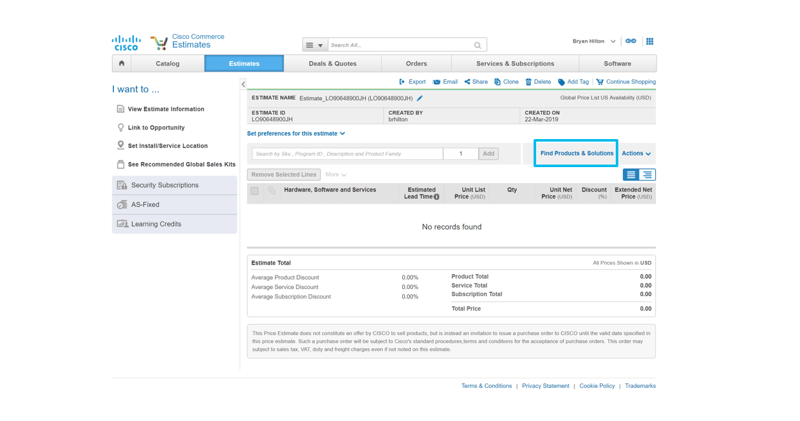Email the estimate
This screenshot has height=421, width=800.
point(445,82)
